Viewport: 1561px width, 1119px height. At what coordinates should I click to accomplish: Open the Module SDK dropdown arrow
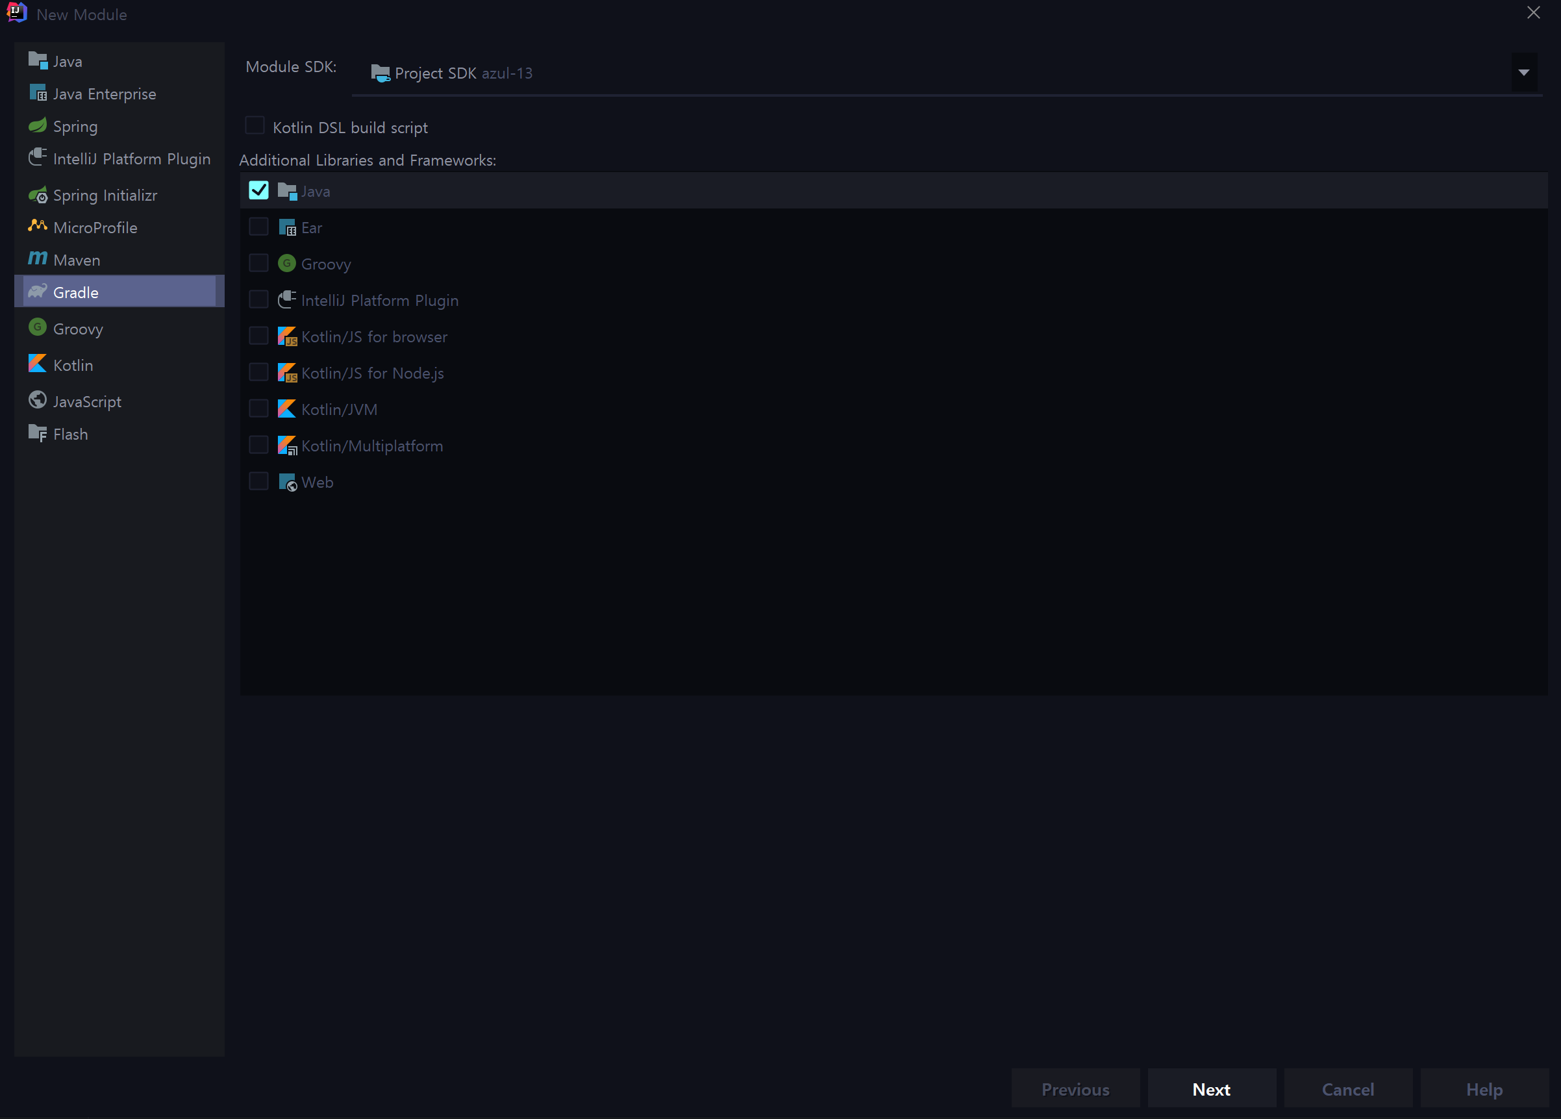tap(1524, 73)
